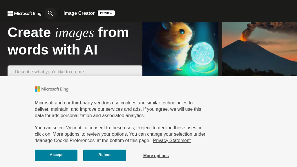Click the gray "Microsoft Bing" text in cookie banner
The width and height of the screenshot is (297, 167).
click(55, 89)
